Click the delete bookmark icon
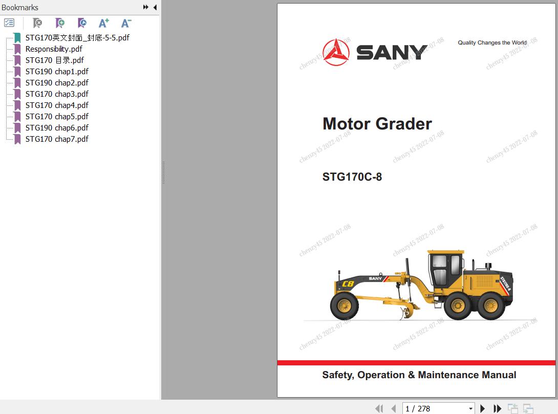Screen dimensions: 558x414 click(x=37, y=23)
